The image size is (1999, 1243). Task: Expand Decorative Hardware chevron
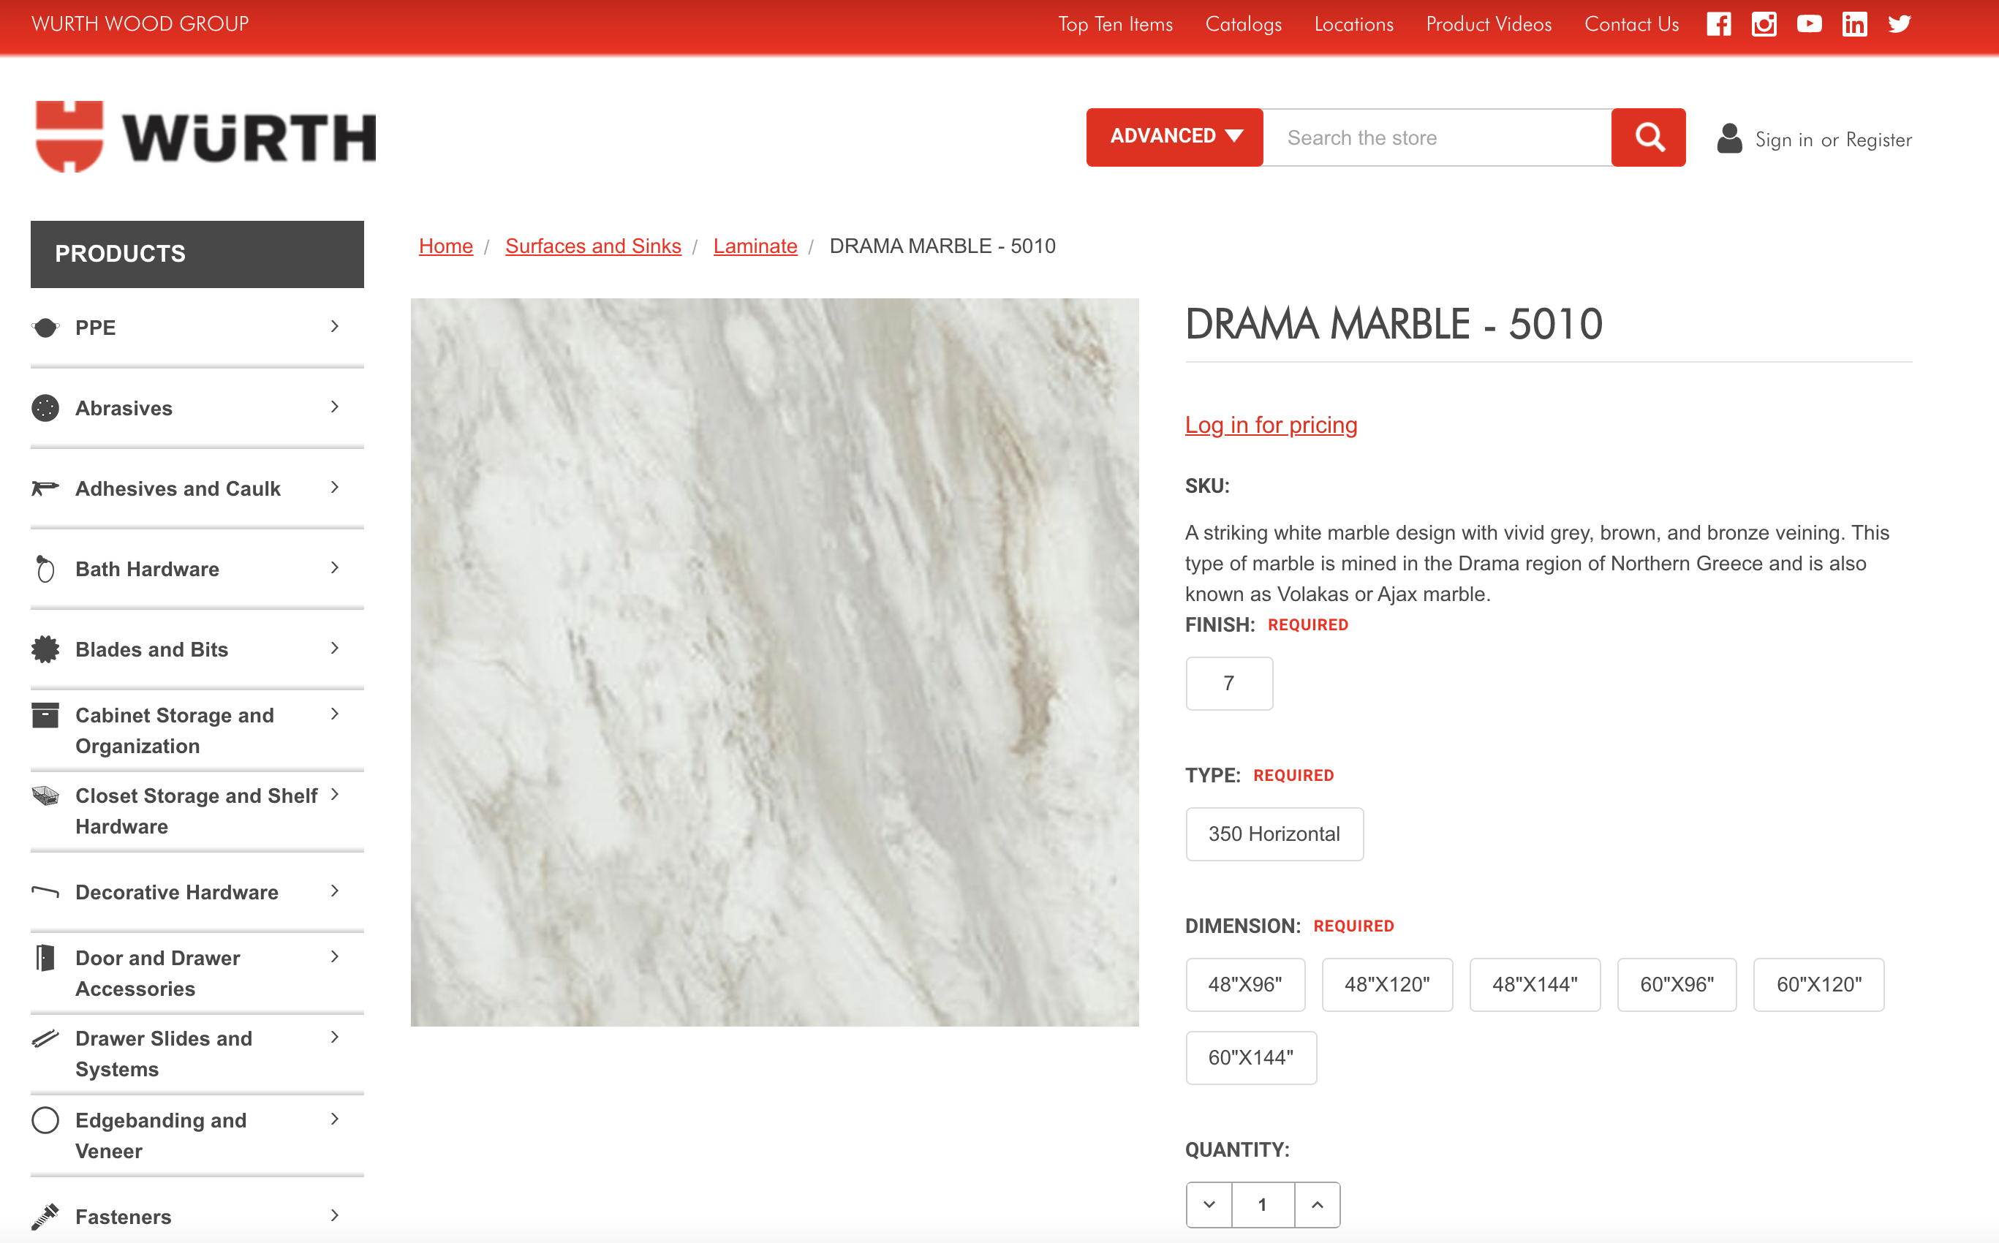click(x=335, y=891)
